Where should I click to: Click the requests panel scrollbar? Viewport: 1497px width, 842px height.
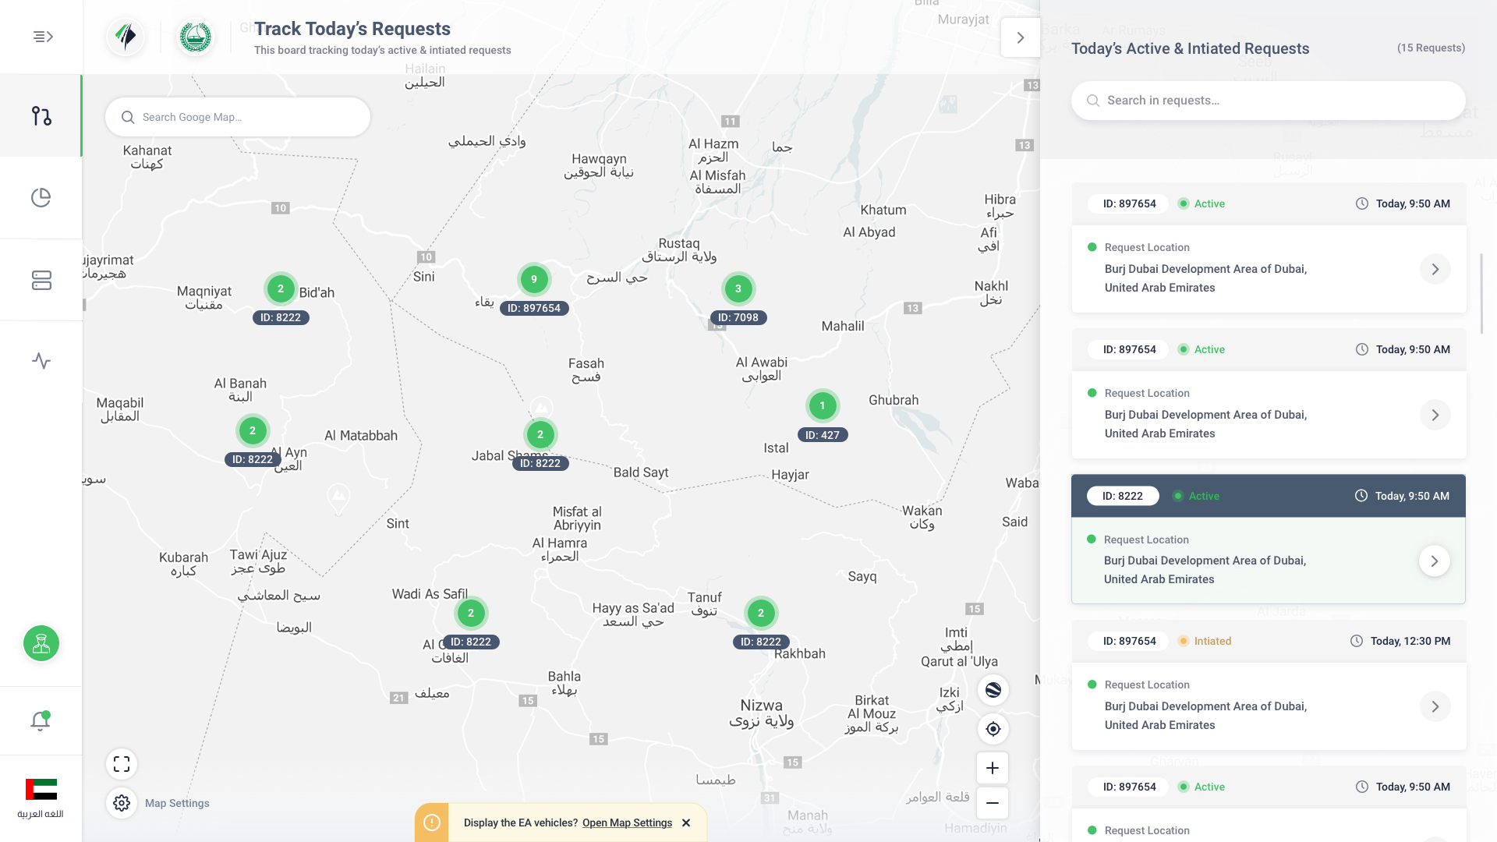tap(1481, 292)
